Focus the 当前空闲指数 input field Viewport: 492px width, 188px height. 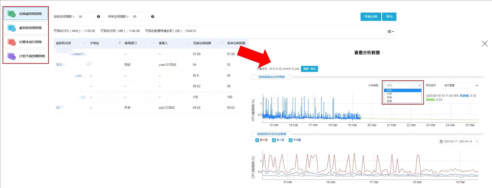pos(86,17)
